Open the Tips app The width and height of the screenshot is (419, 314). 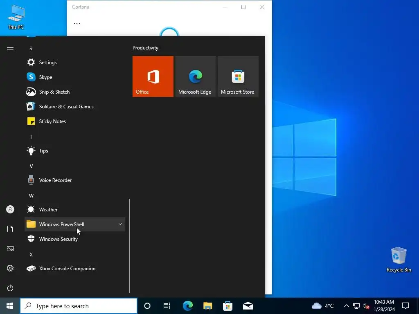75,150
